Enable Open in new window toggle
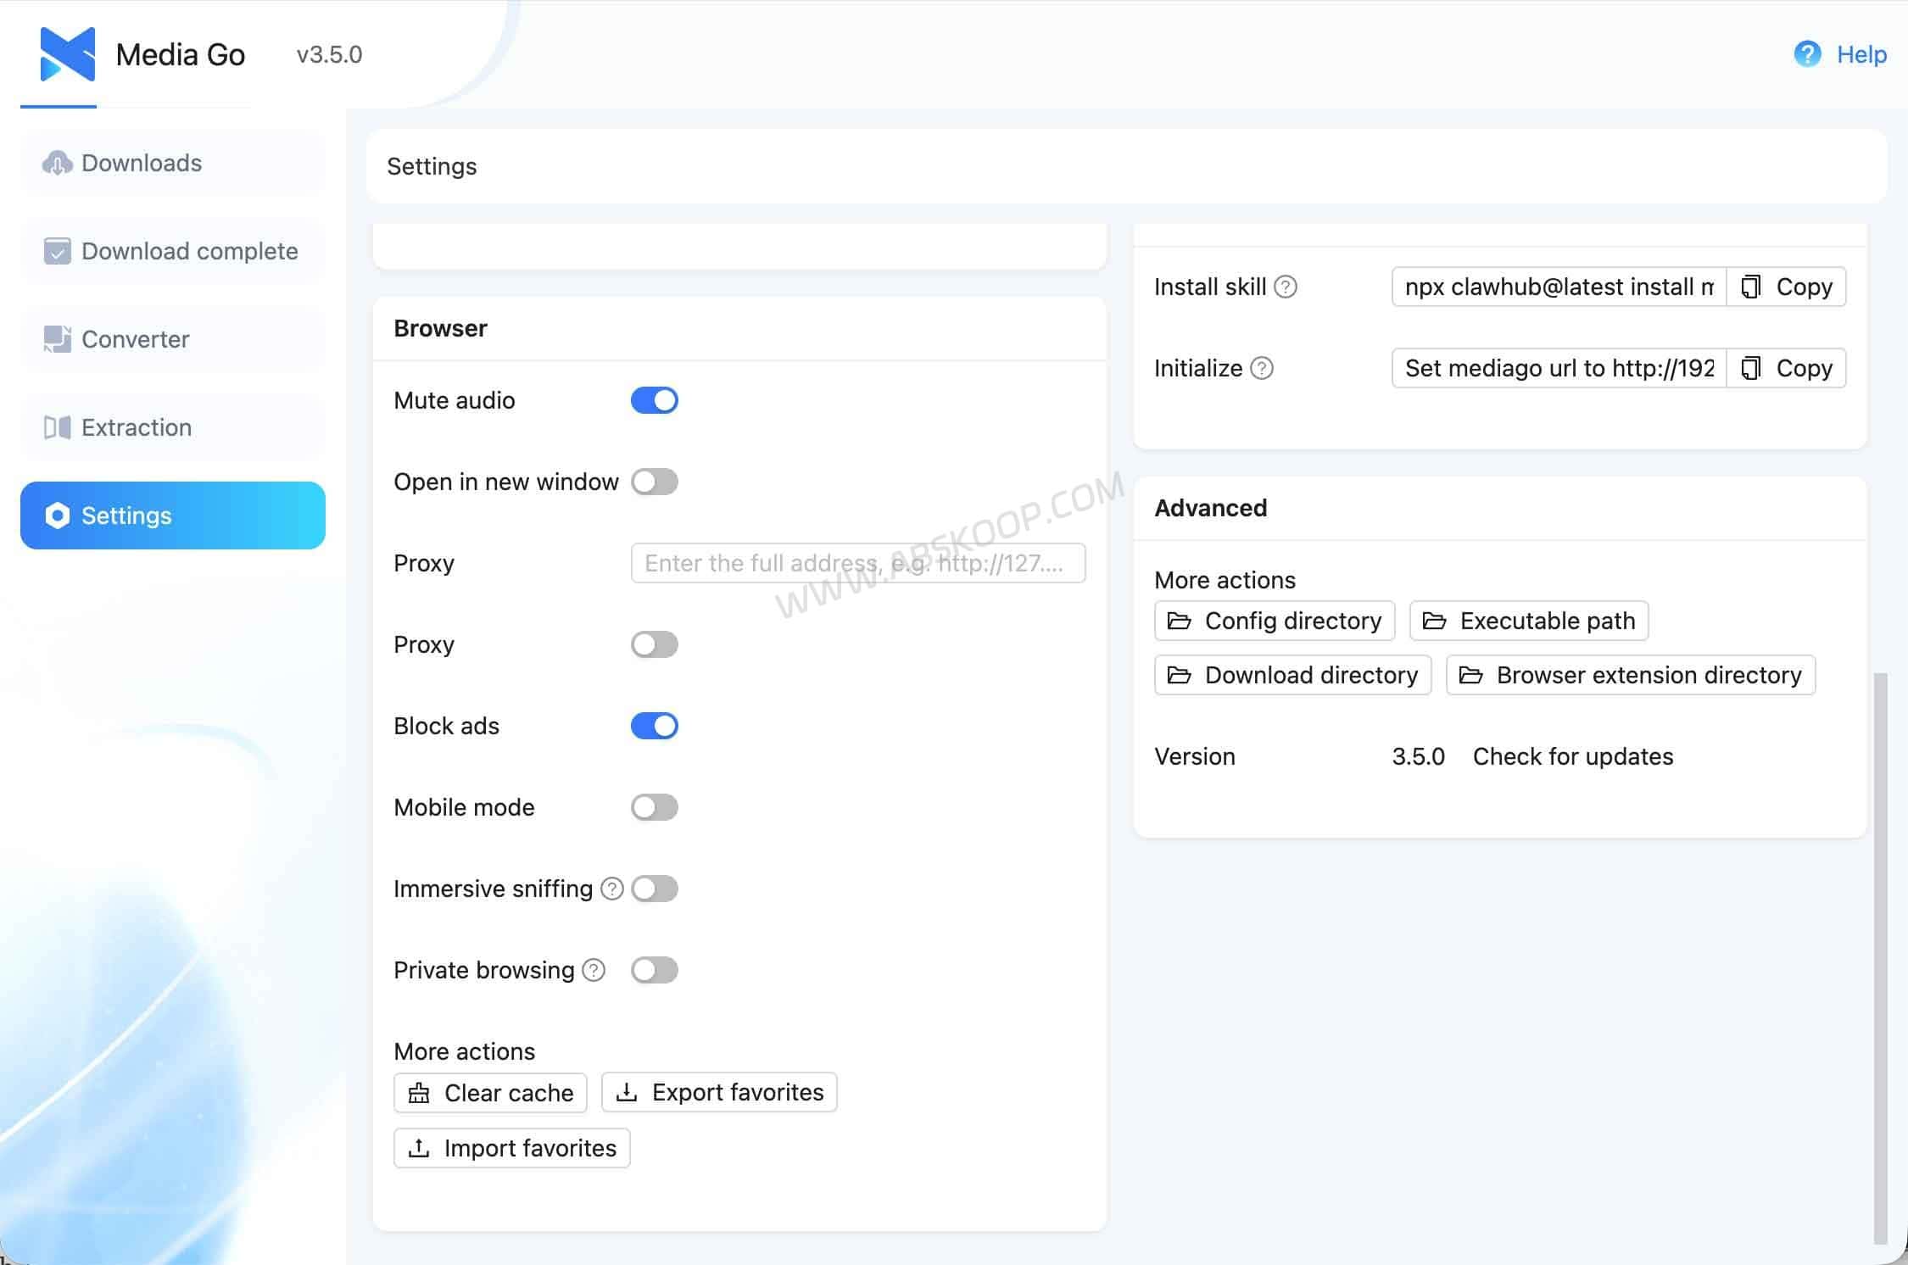 (655, 482)
